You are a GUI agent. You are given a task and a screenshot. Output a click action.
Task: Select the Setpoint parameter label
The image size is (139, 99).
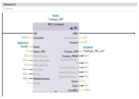coord(39,38)
